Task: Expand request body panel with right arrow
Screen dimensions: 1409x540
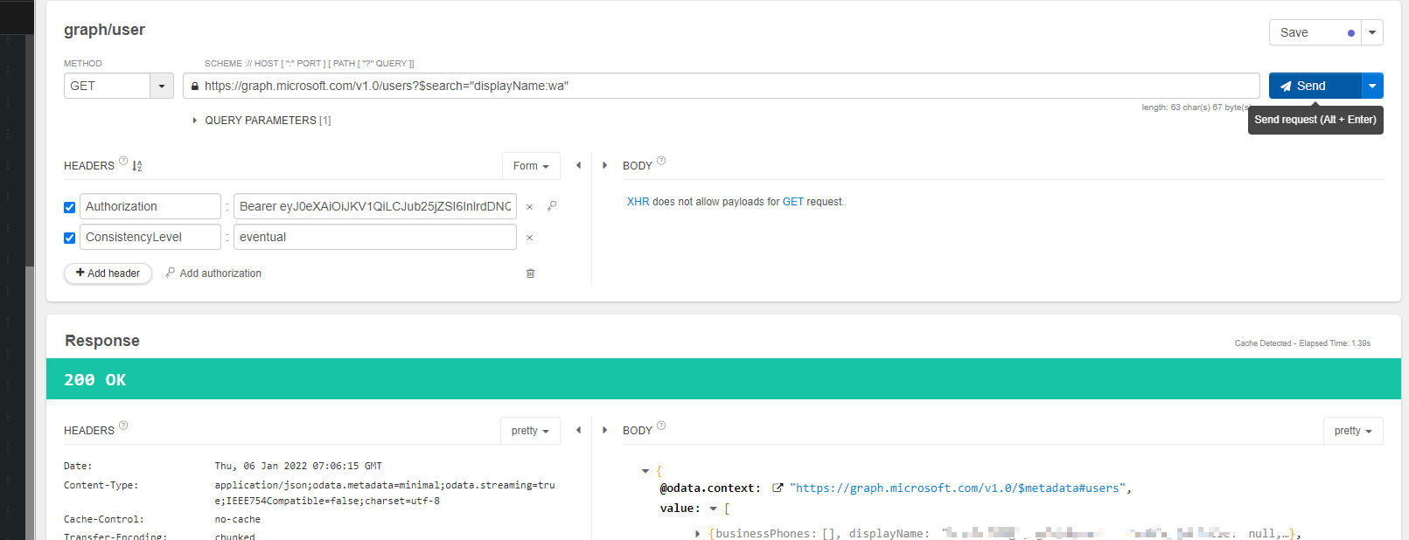Action: (604, 165)
